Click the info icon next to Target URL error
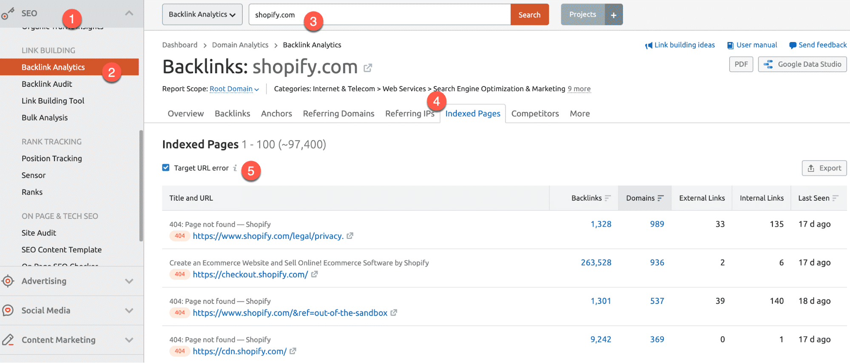 click(x=235, y=168)
